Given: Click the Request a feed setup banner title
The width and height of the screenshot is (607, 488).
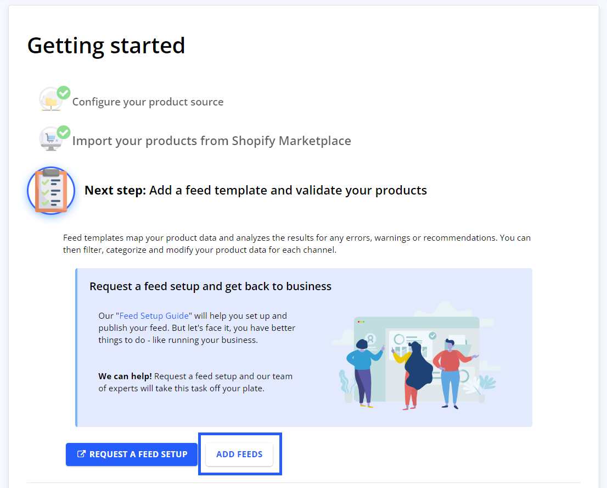Looking at the screenshot, I should [x=210, y=286].
